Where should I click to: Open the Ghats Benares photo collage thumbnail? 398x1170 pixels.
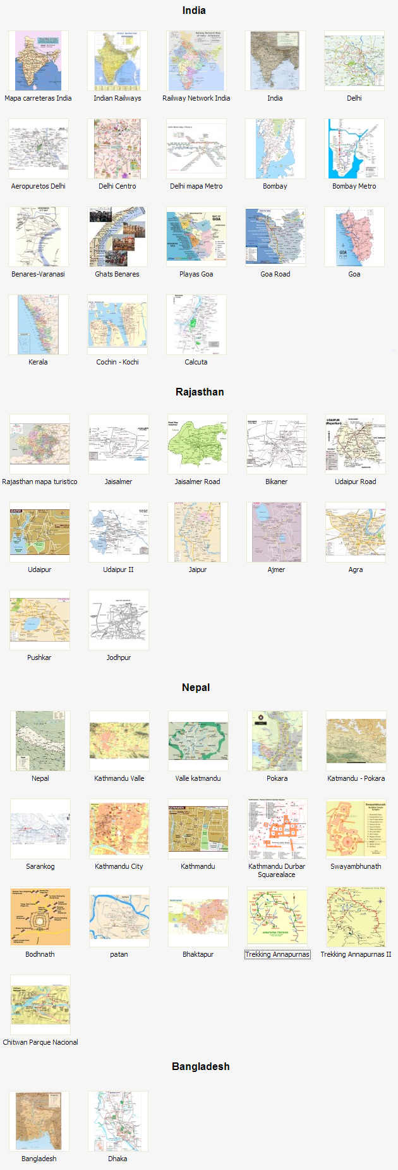point(117,237)
